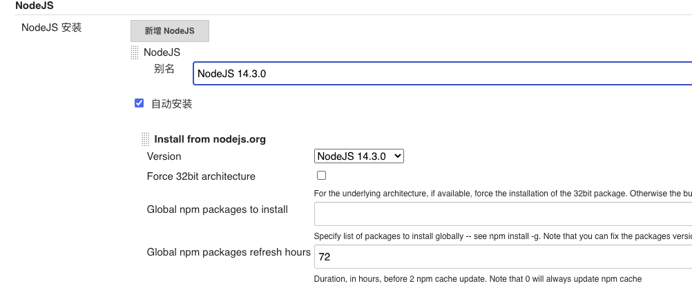The image size is (692, 290).
Task: Click the 新增 NodeJS button
Action: click(169, 31)
